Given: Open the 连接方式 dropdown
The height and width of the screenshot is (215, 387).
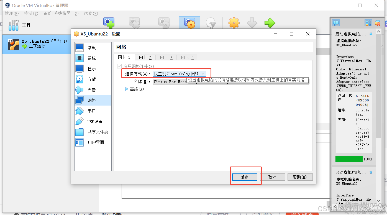Looking at the screenshot, I should 179,74.
